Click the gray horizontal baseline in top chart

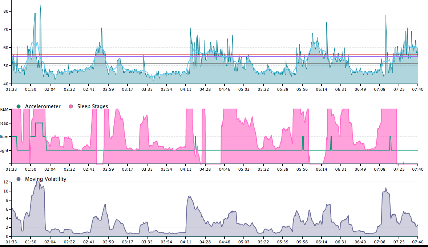(145, 64)
